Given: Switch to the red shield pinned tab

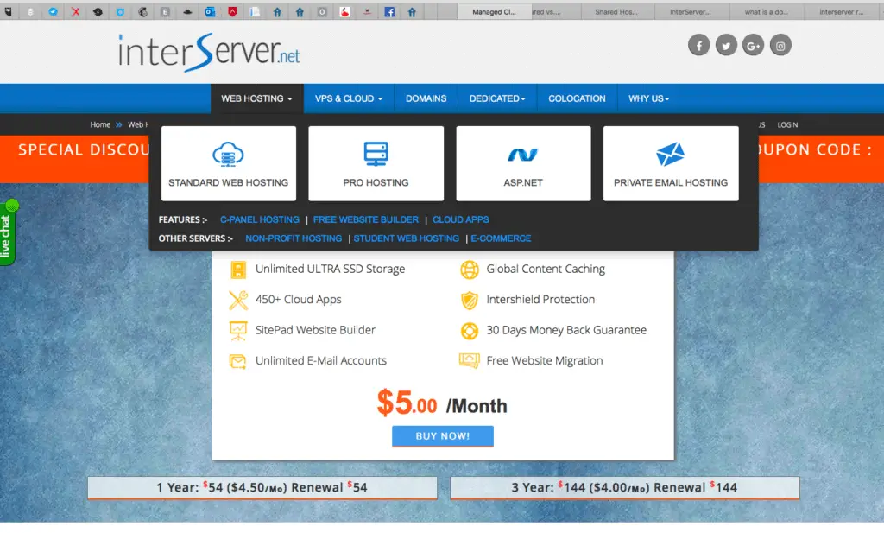Looking at the screenshot, I should [x=232, y=12].
